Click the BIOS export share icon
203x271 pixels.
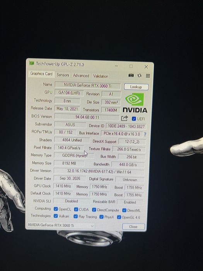click(x=125, y=118)
